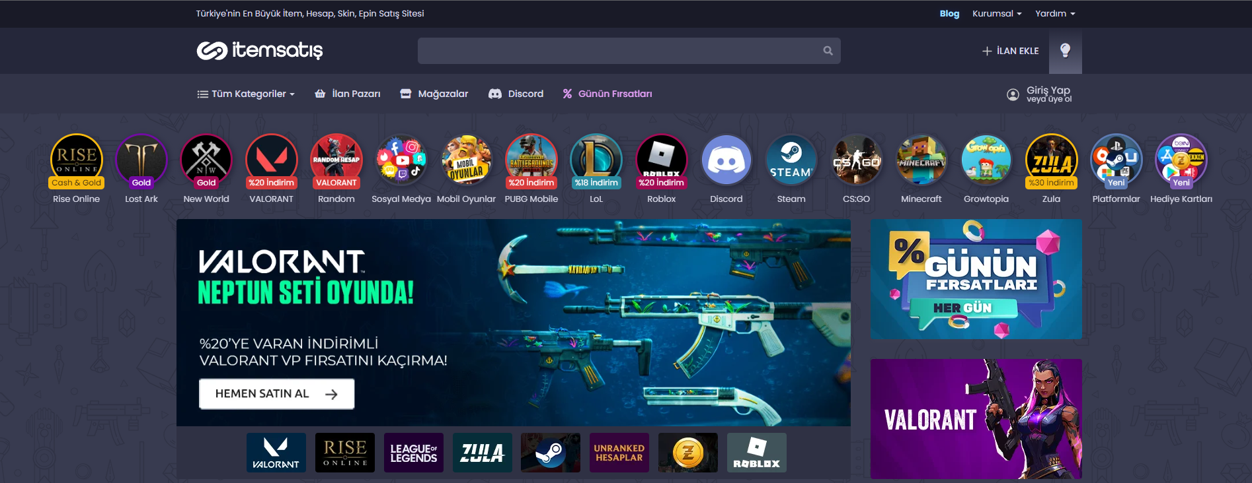Click the search magnifier icon
The image size is (1252, 483).
828,51
